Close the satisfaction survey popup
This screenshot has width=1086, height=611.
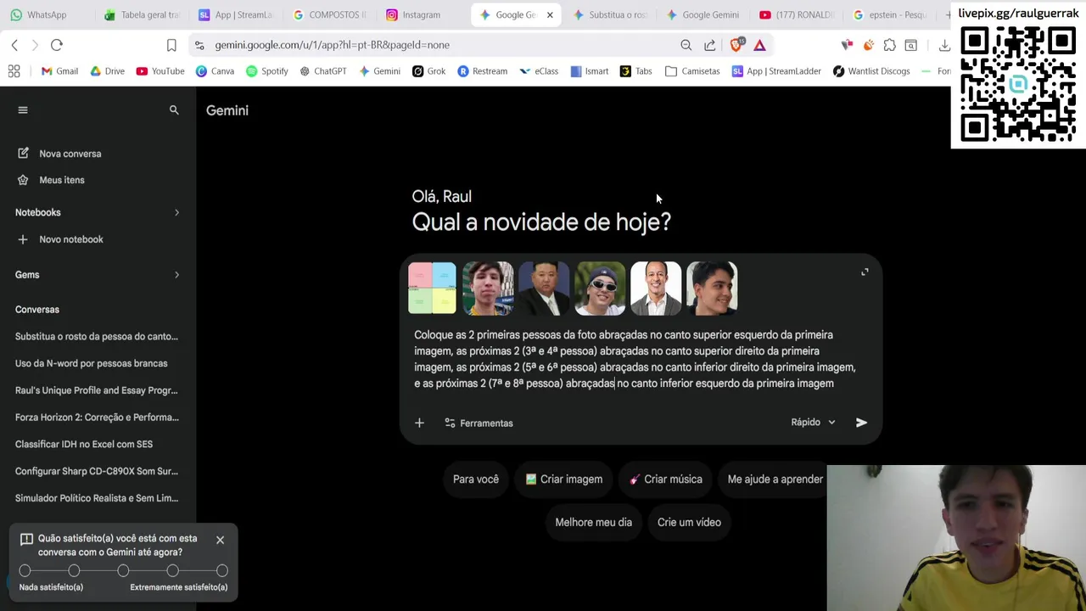(220, 540)
